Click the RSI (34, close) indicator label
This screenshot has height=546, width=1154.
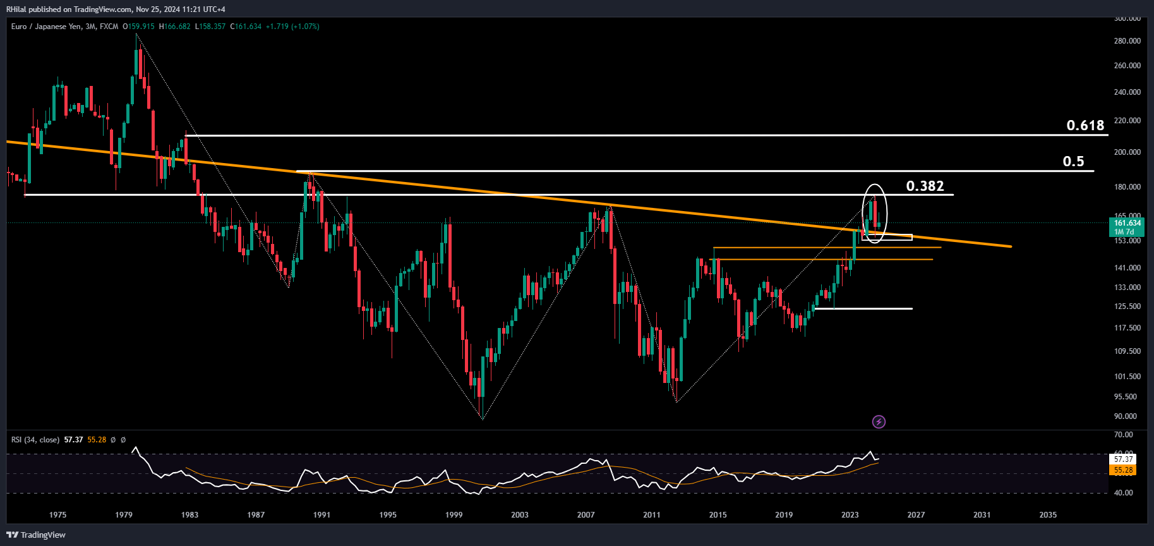[35, 440]
